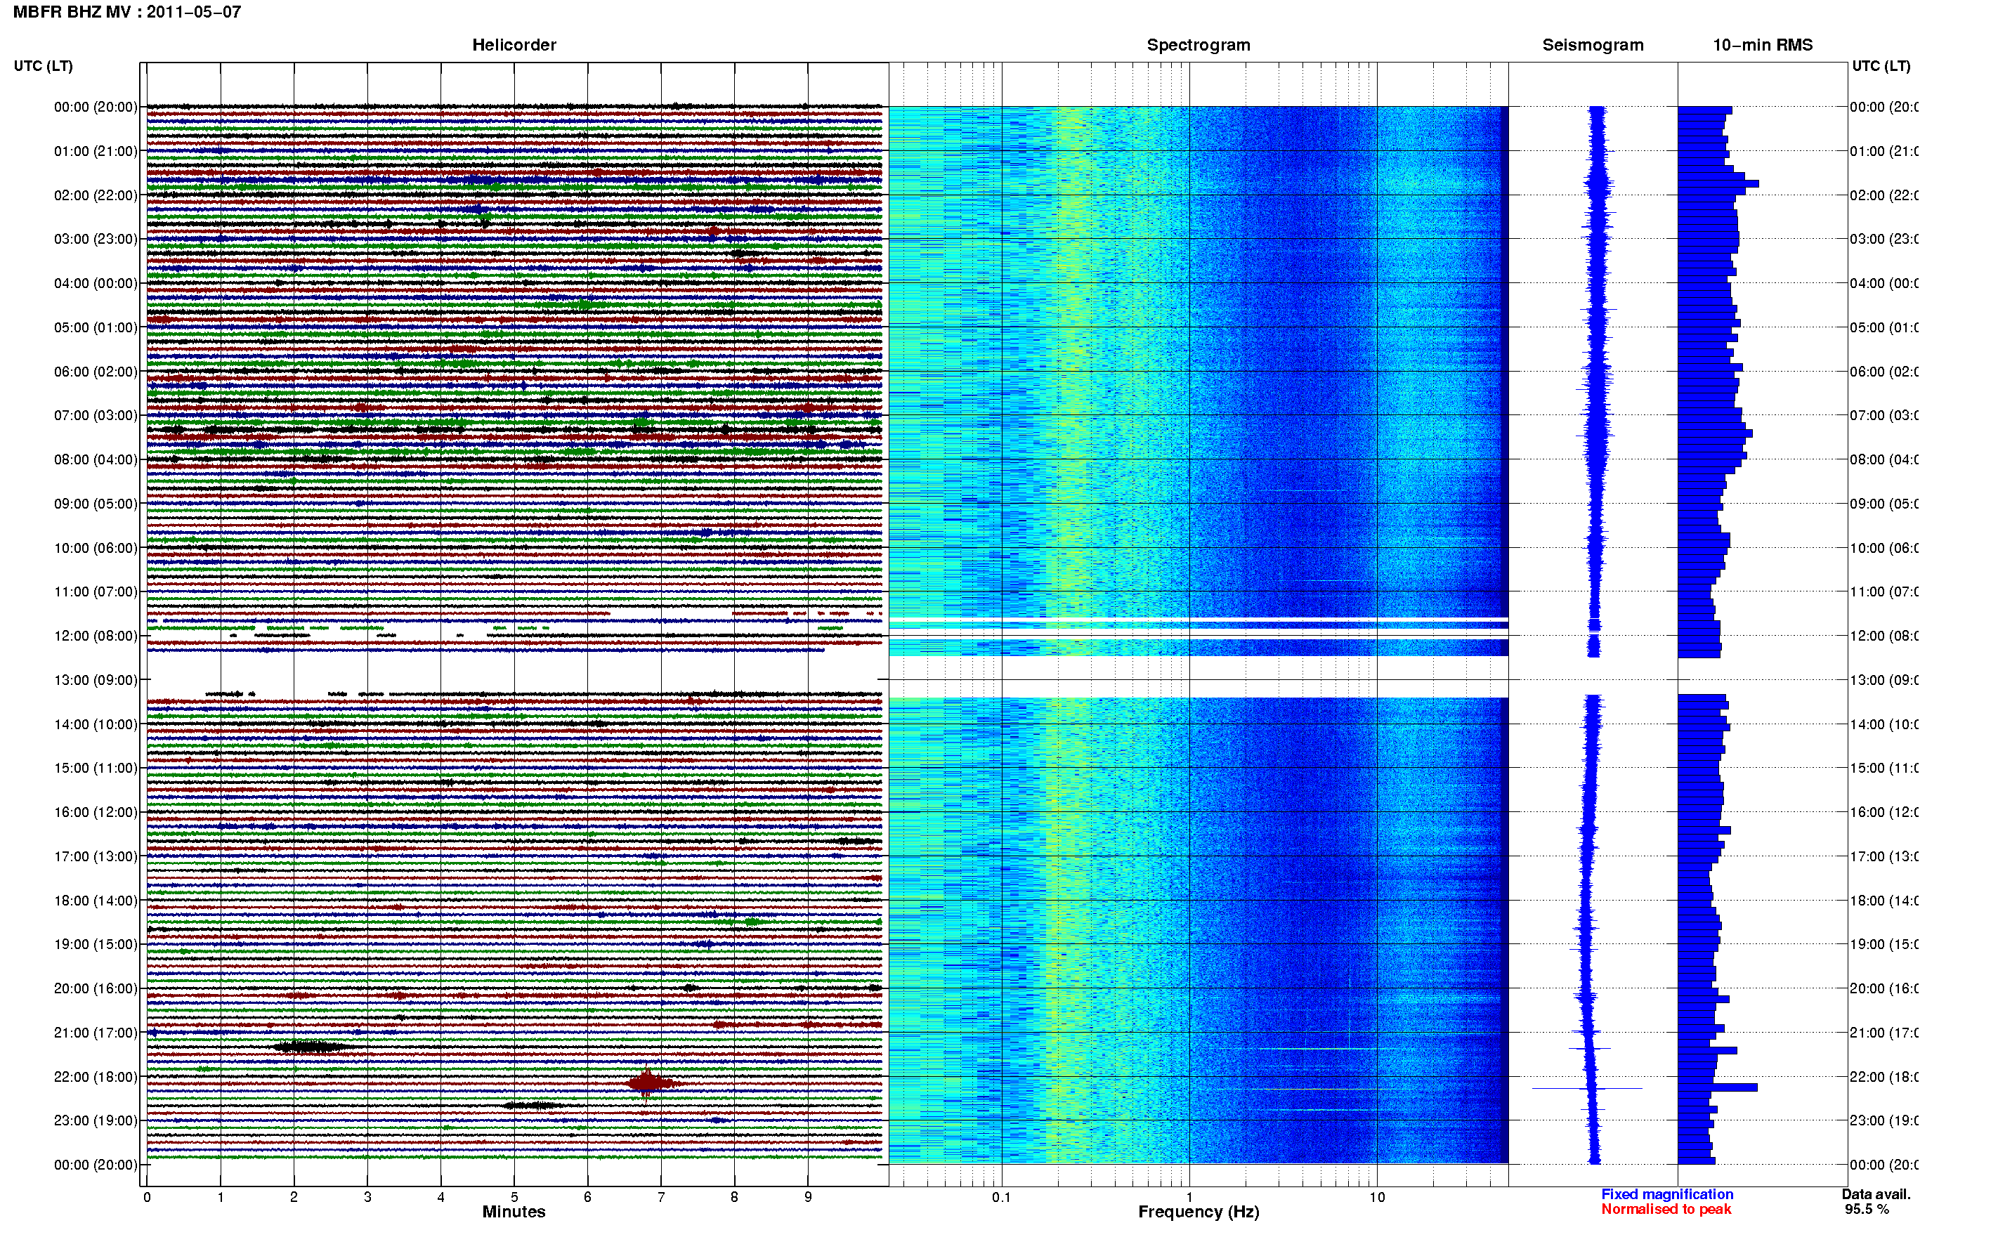
Task: Click helicorder time label "12:00 (08:00)"
Action: [96, 636]
